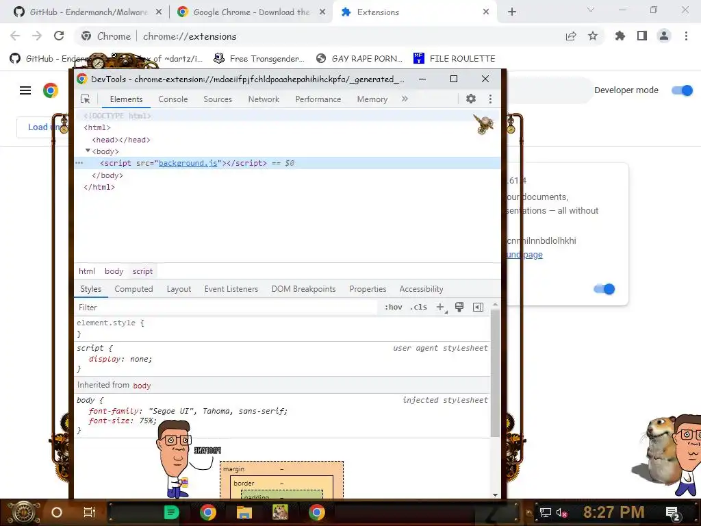
Task: Show more DevTools tabs chevron
Action: pyautogui.click(x=405, y=99)
